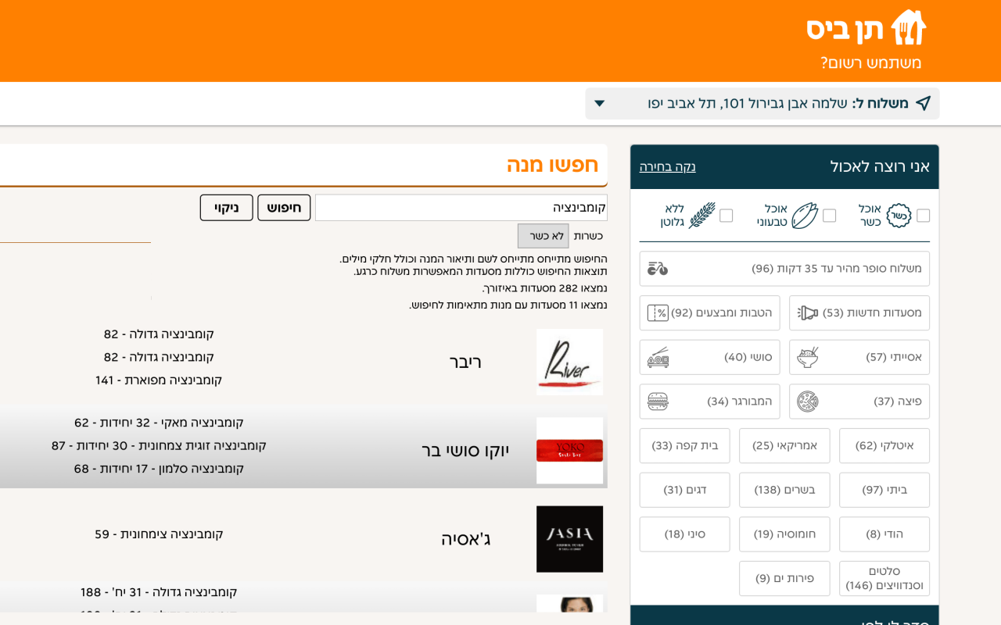Open the delivery address dropdown arrow

point(600,104)
